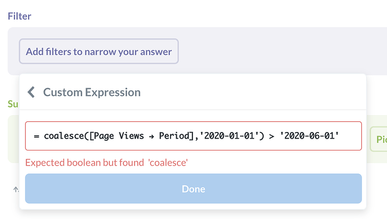
Task: Confirm the expression with the Done button
Action: (193, 189)
